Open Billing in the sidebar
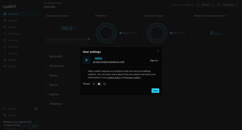The image size is (242, 130). coord(20,66)
